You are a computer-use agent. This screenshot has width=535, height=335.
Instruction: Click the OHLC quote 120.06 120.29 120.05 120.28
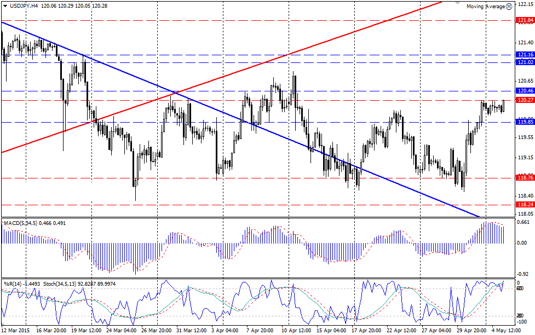[x=74, y=6]
